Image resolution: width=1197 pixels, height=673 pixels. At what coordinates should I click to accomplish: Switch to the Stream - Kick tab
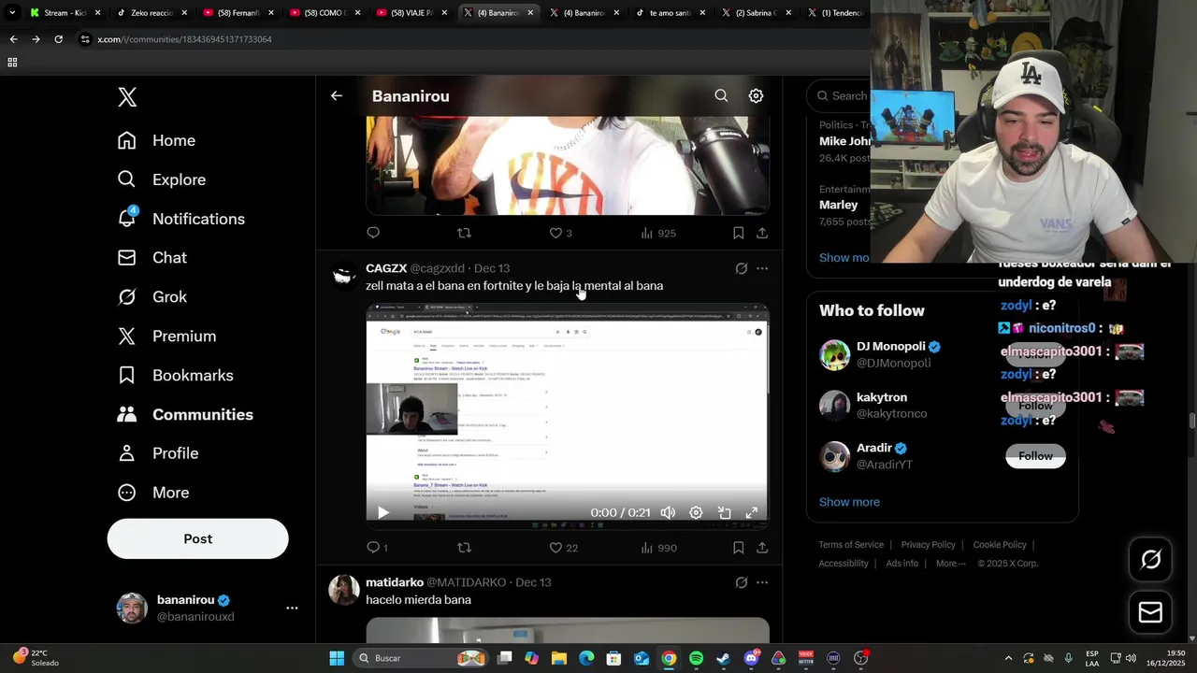click(x=65, y=13)
